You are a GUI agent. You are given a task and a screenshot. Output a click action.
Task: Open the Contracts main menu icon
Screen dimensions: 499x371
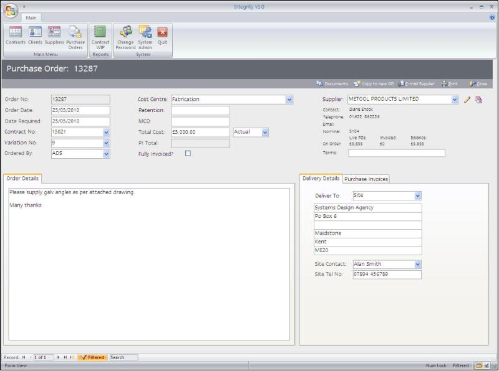pyautogui.click(x=16, y=36)
